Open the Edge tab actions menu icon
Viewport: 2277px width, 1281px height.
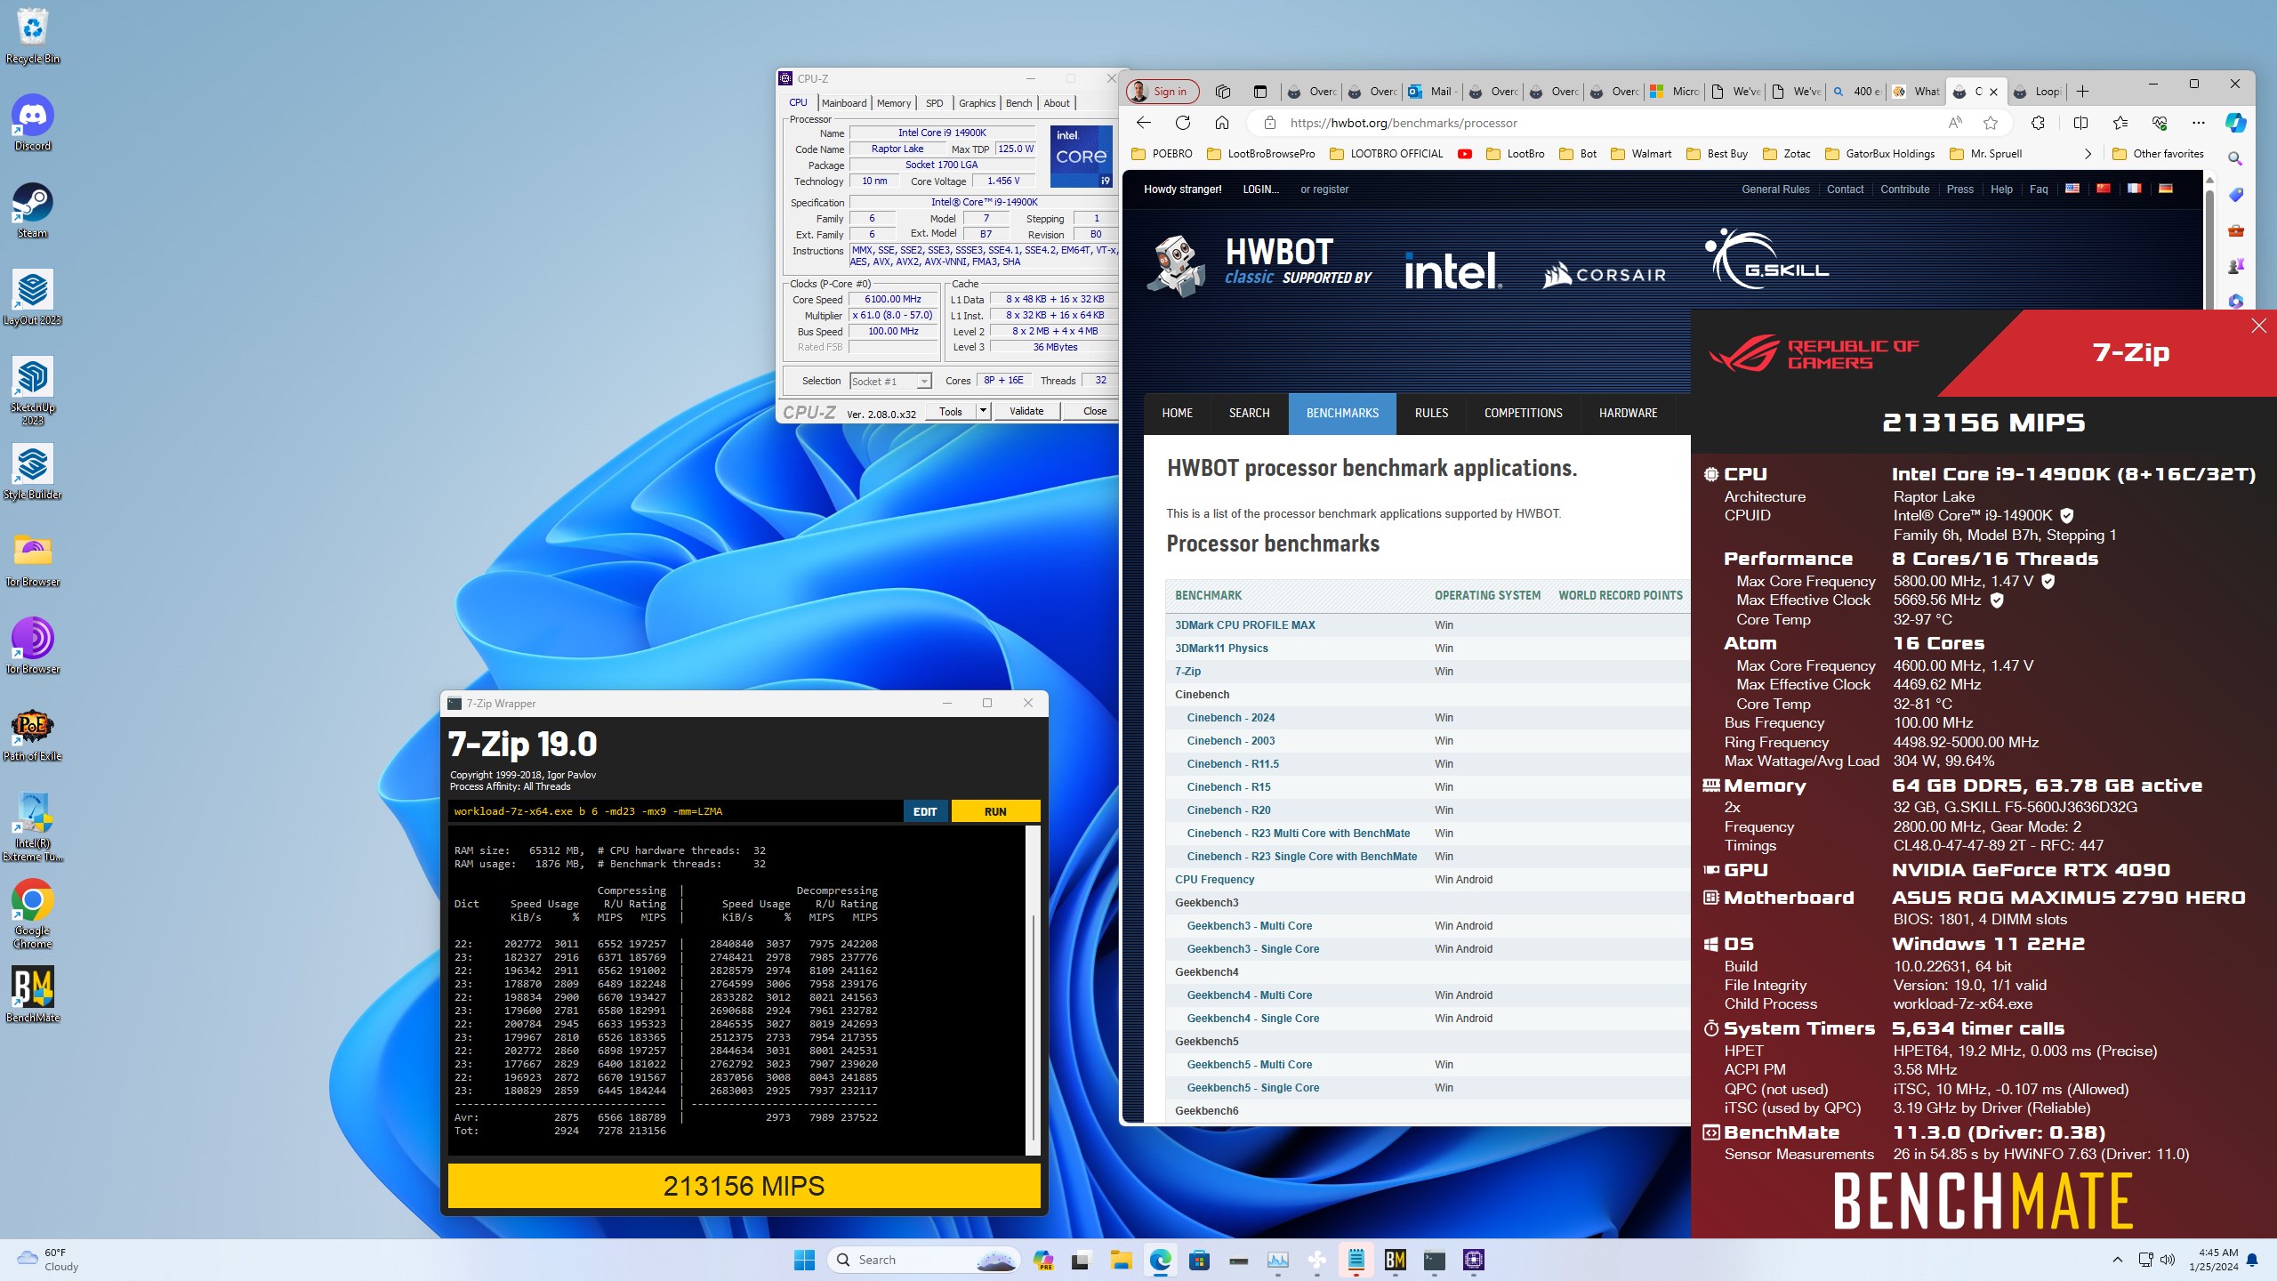click(x=1259, y=91)
